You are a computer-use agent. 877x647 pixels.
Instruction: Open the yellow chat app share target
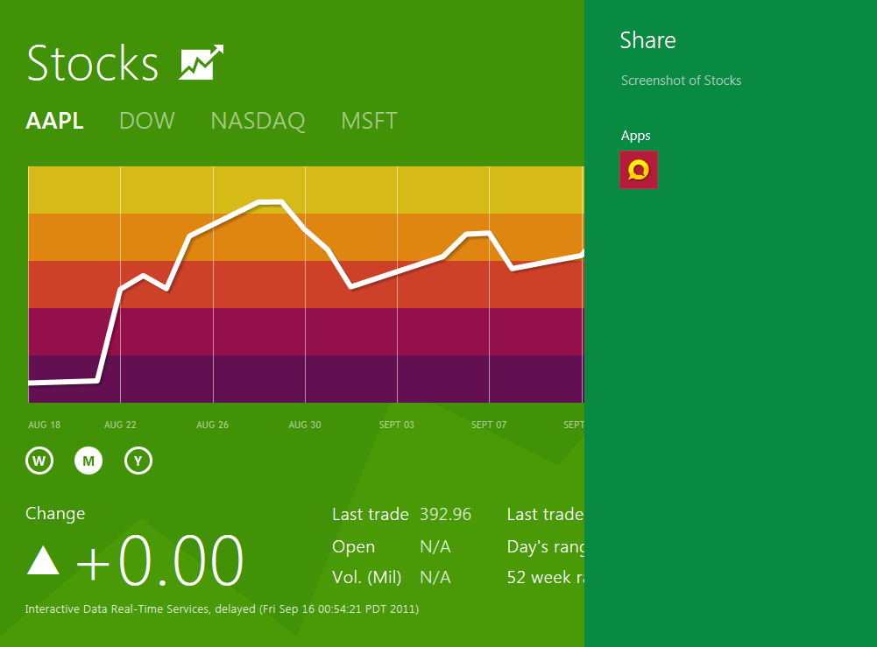click(638, 170)
